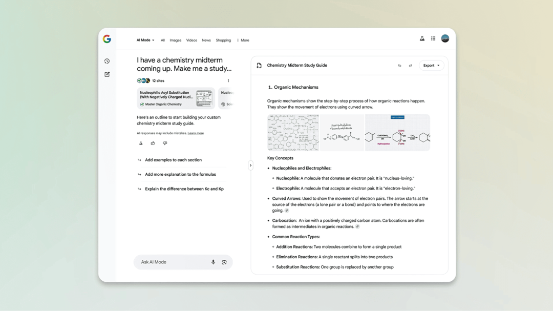Open Search Labs flask icon in header
The height and width of the screenshot is (311, 553).
pos(422,38)
